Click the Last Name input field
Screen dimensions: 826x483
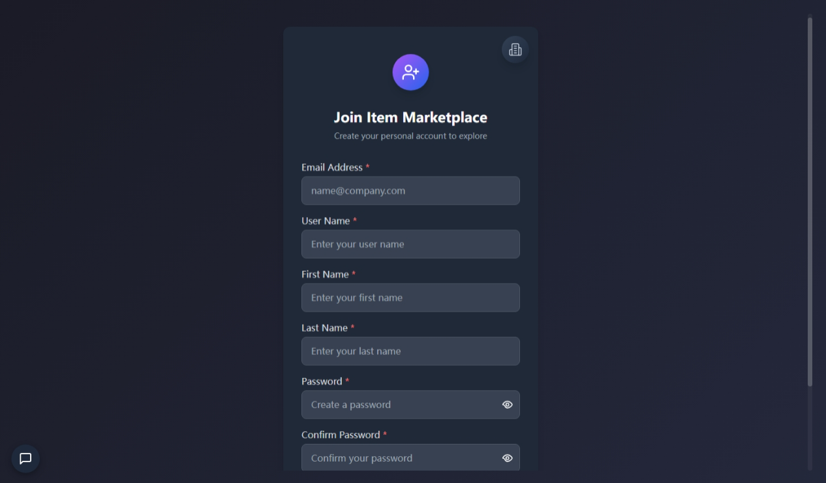tap(410, 351)
